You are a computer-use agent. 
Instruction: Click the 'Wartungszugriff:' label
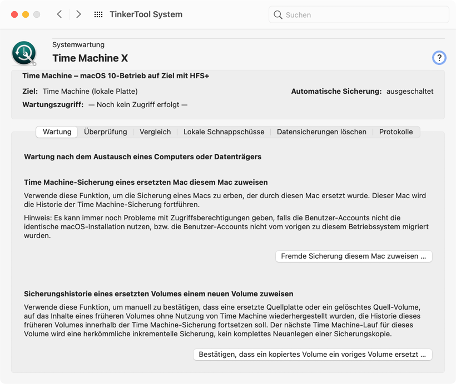(x=53, y=105)
